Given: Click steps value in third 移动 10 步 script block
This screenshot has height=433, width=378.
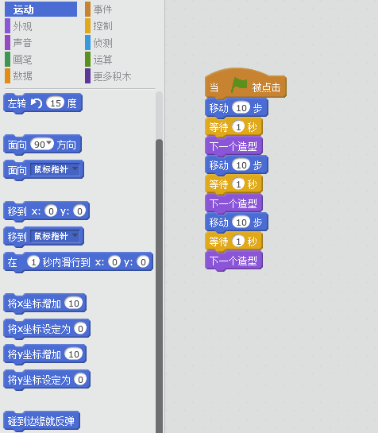Looking at the screenshot, I should (x=241, y=222).
